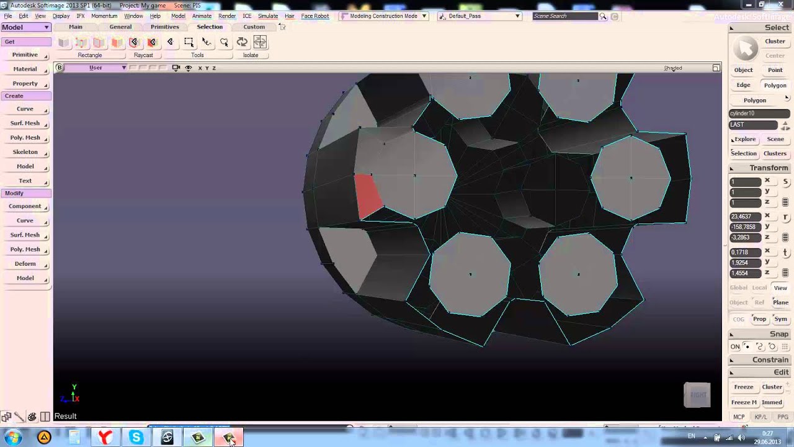
Task: Switch to the Primitives toolbar tab
Action: pos(164,27)
